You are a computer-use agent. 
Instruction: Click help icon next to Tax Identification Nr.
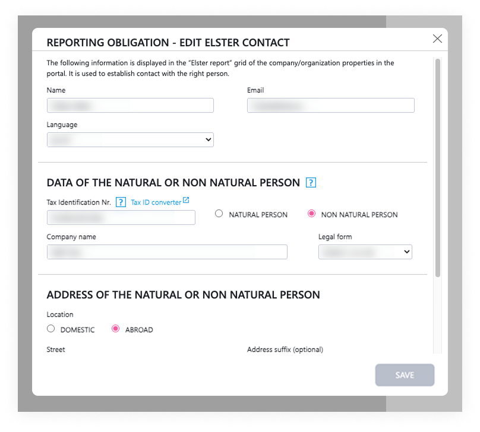pos(121,202)
